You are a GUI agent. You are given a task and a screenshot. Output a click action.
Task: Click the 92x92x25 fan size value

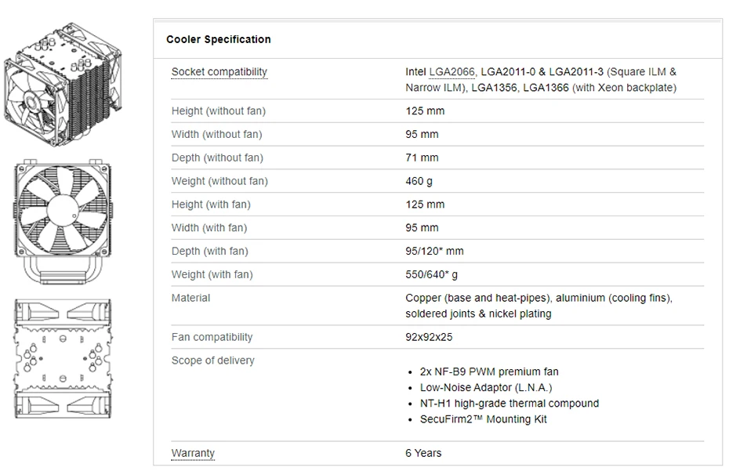429,337
